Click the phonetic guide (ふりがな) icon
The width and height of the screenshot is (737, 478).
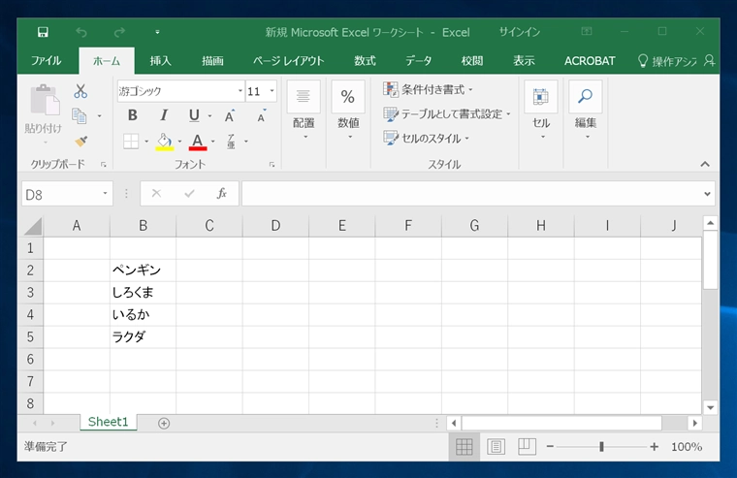point(231,142)
